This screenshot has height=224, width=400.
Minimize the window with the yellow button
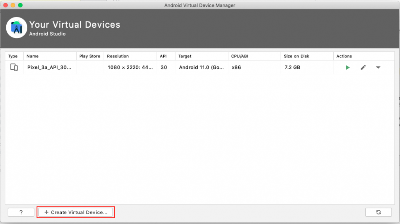point(13,5)
